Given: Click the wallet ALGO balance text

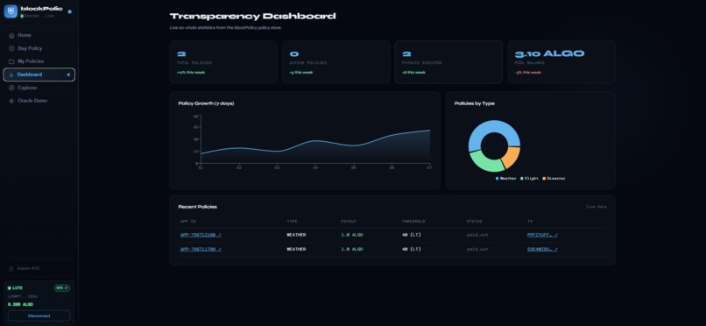Looking at the screenshot, I should click(20, 304).
